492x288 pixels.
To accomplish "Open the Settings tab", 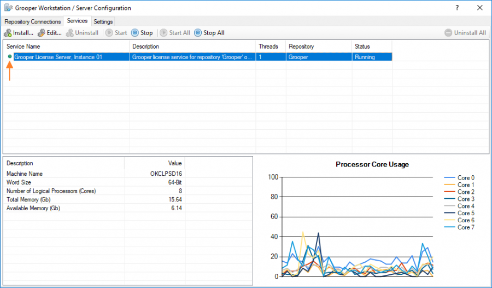I will (103, 21).
